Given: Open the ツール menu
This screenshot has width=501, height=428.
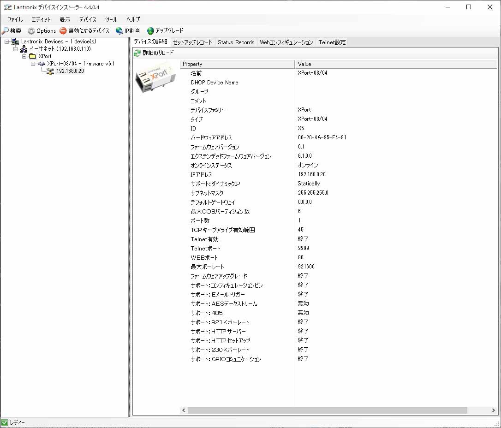Looking at the screenshot, I should pos(111,19).
